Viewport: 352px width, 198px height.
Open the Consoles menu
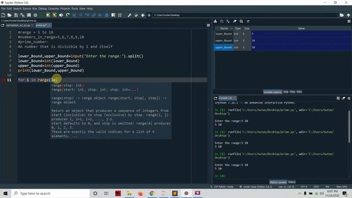53,9
